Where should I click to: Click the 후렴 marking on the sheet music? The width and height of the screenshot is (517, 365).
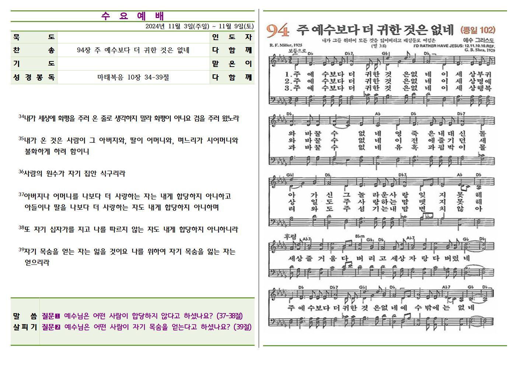point(290,236)
